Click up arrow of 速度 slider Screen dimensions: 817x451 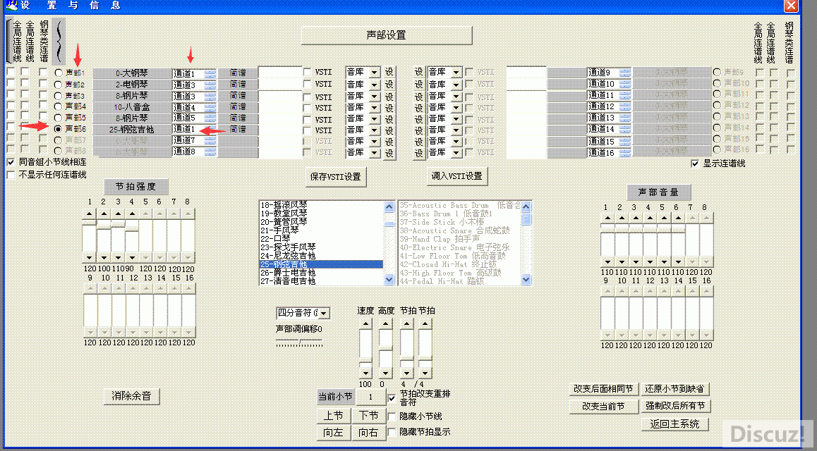point(365,323)
